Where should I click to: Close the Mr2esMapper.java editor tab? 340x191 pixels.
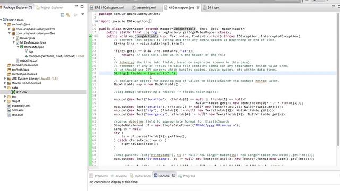tap(198, 7)
